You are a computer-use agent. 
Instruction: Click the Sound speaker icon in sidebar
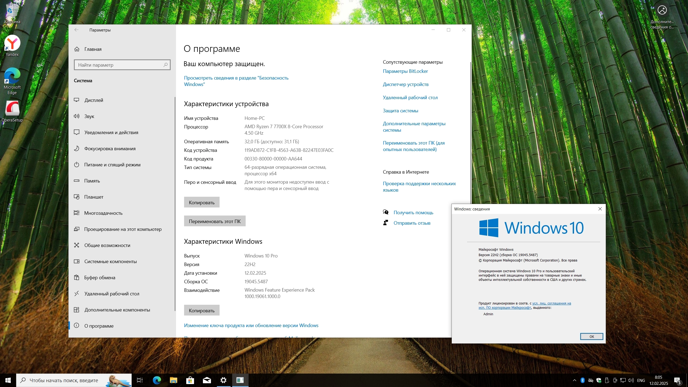point(77,116)
